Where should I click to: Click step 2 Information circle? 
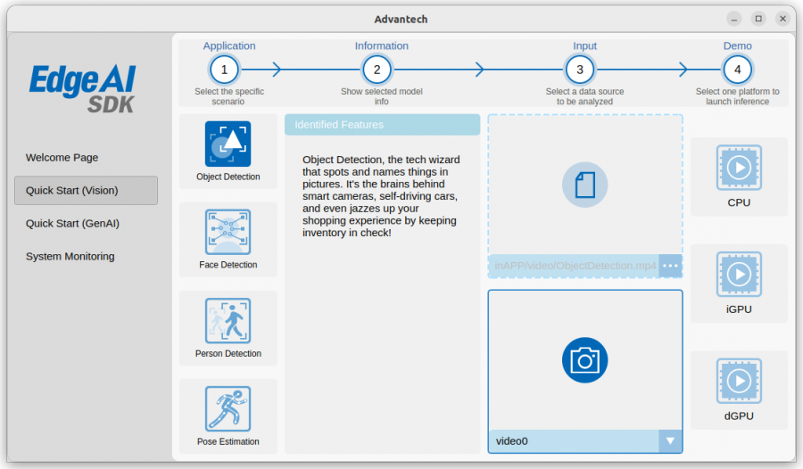[377, 70]
